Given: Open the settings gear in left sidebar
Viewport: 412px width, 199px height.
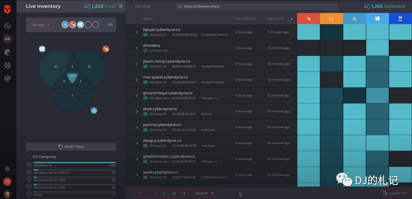Looking at the screenshot, I should [x=7, y=169].
